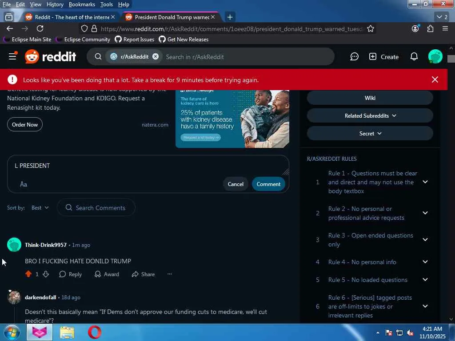The height and width of the screenshot is (341, 455).
Task: Open a new browser tab
Action: (x=230, y=17)
